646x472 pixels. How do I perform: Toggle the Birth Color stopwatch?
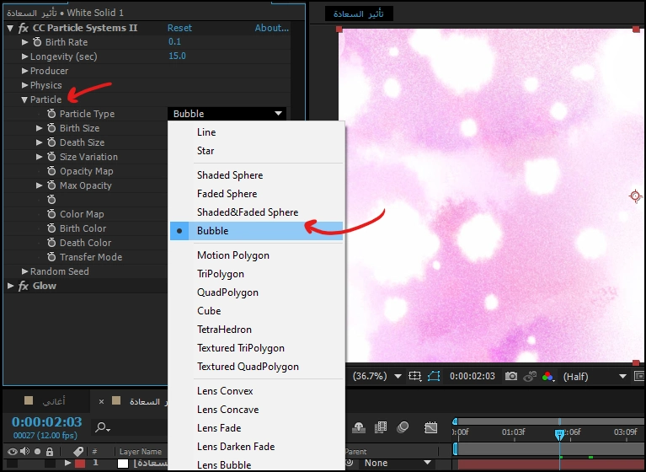[x=51, y=228]
